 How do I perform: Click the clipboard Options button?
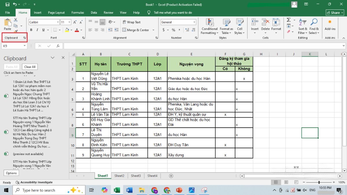[x=11, y=173]
